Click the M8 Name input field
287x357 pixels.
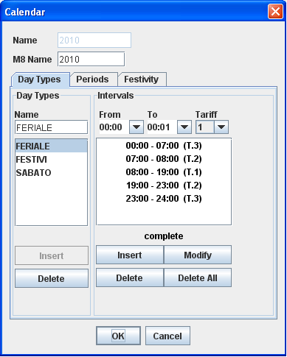pos(91,59)
